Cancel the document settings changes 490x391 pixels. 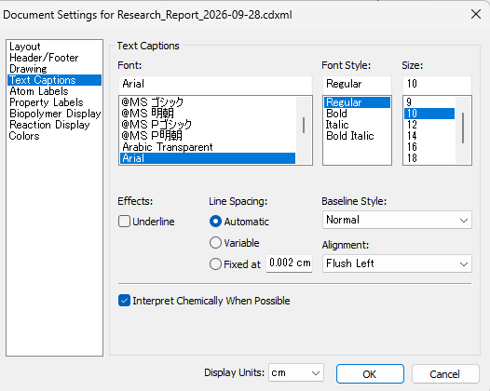click(445, 374)
